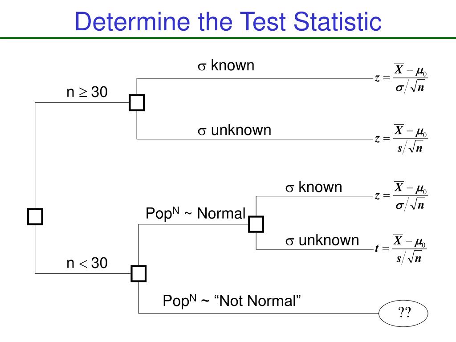
Task: Select the z formula under Pop Normal σ known
Action: coord(401,196)
